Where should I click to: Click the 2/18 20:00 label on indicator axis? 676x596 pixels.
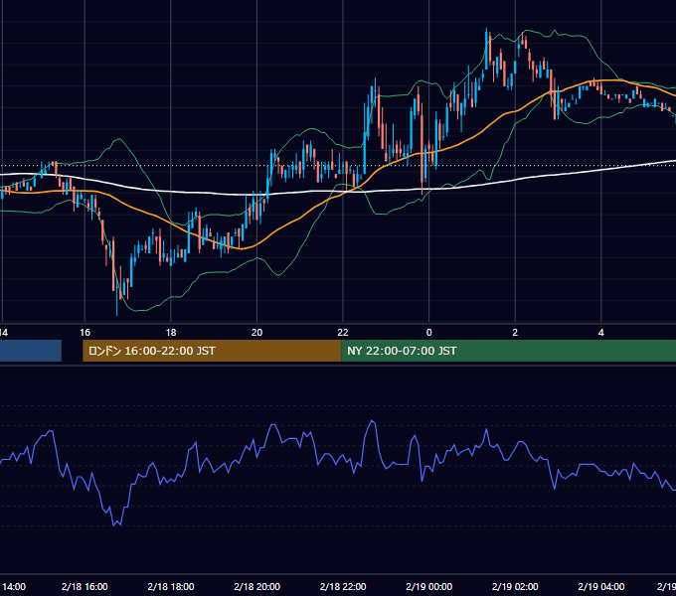[x=256, y=587]
